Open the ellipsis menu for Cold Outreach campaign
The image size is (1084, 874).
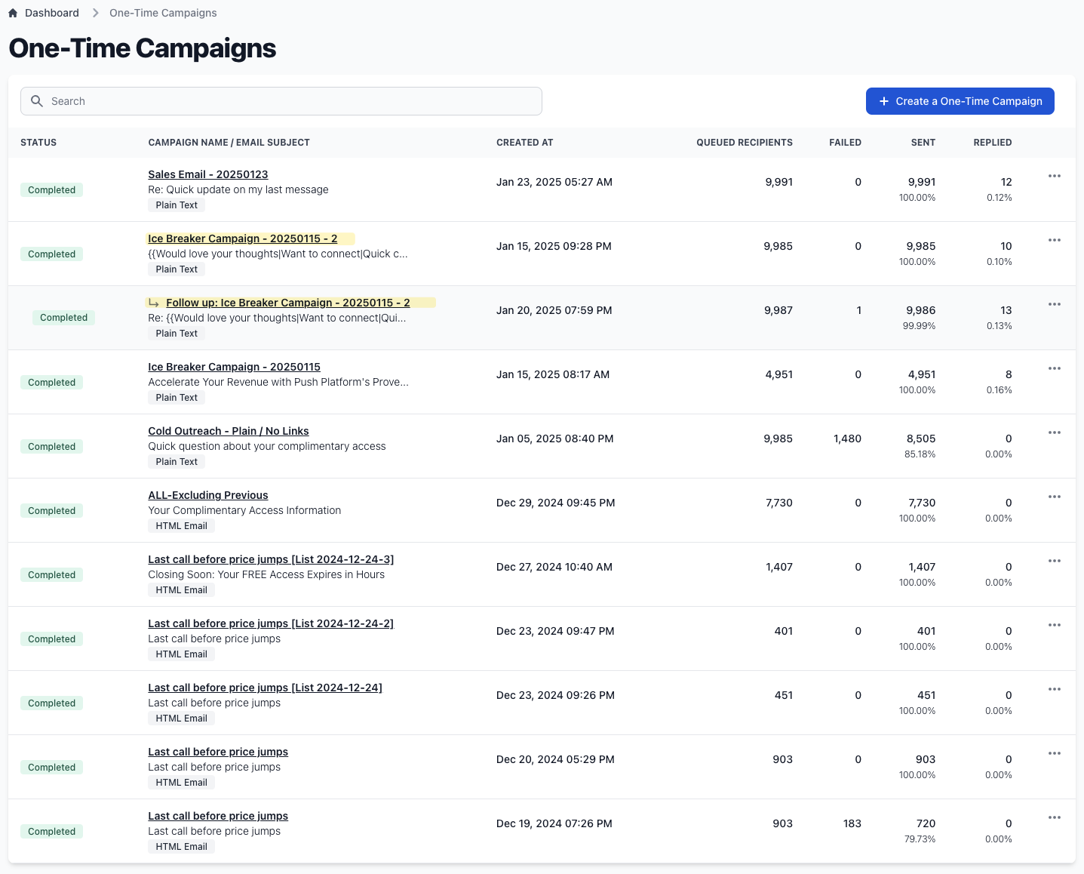tap(1054, 432)
